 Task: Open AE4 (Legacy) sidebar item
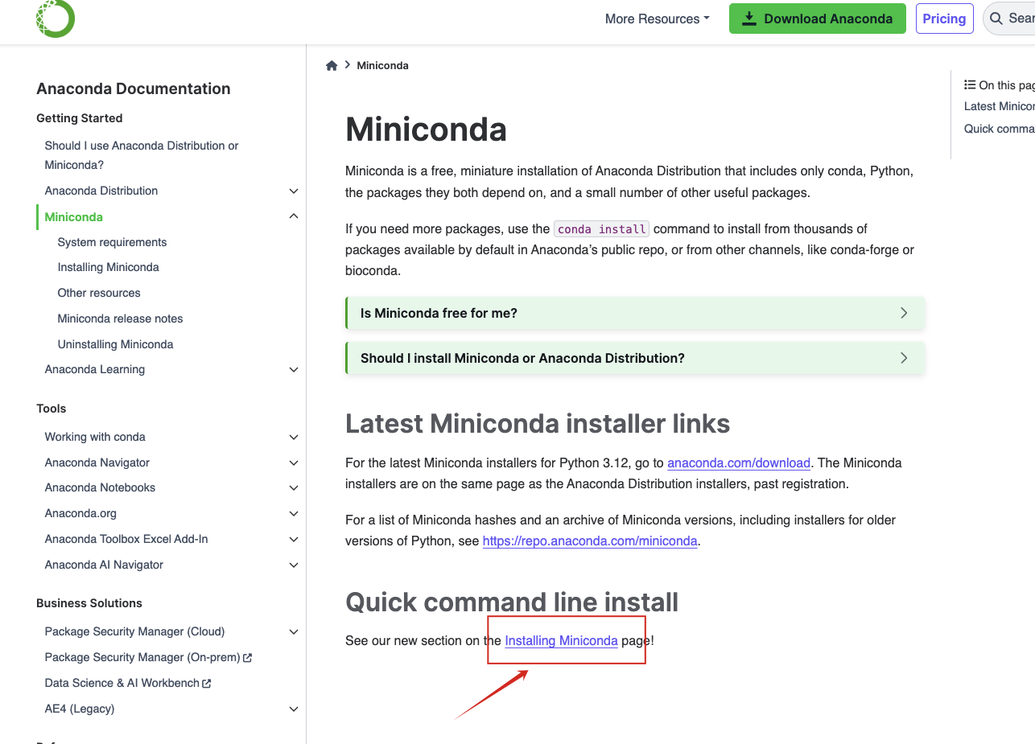coord(80,709)
